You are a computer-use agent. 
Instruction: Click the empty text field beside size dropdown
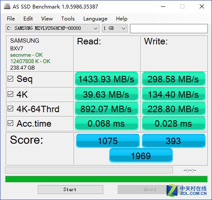pos(169,29)
